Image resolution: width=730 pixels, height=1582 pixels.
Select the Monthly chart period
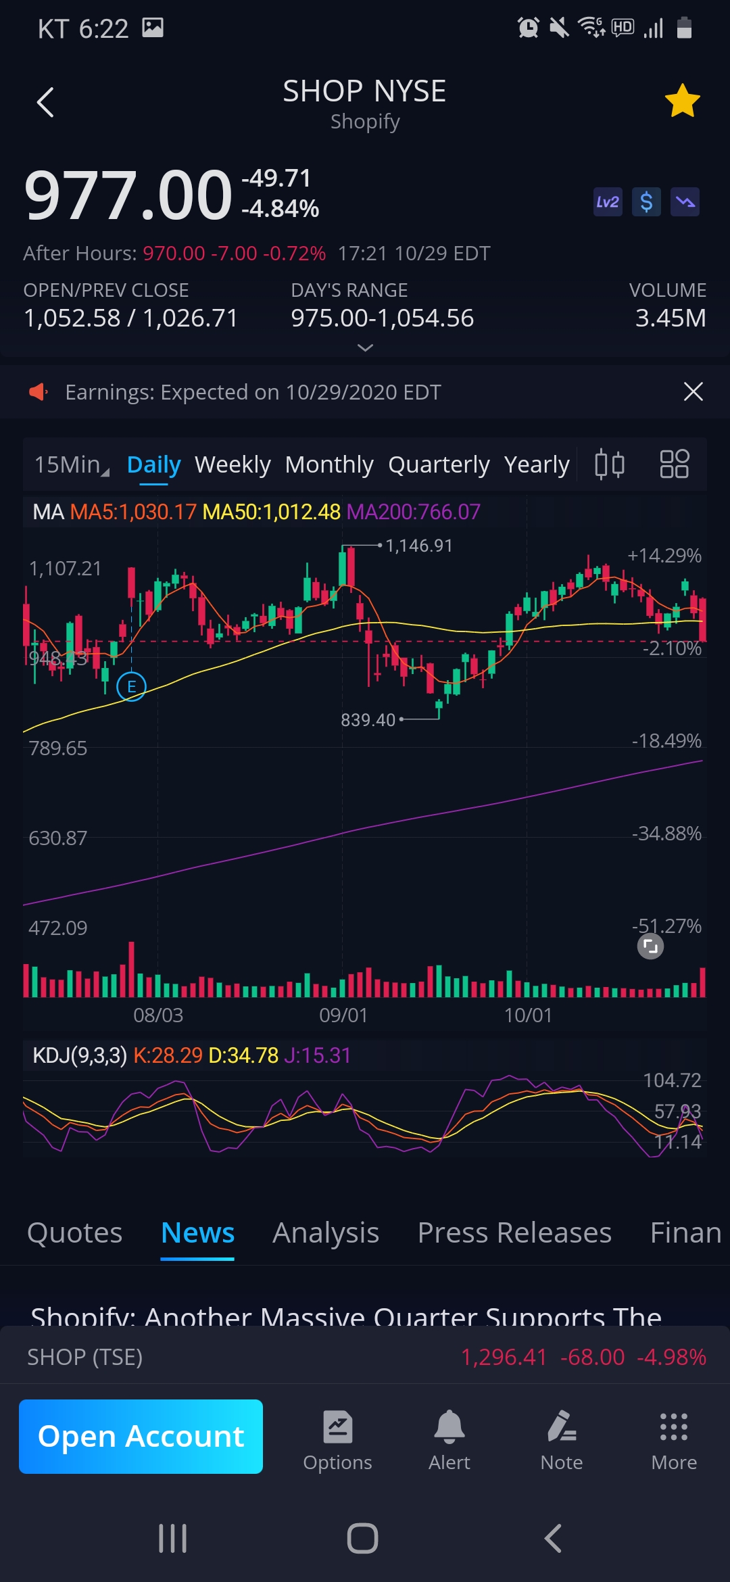(329, 464)
